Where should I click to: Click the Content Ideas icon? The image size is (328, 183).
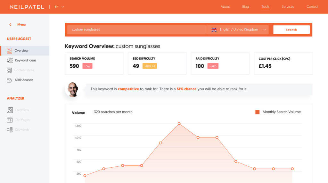click(x=9, y=71)
